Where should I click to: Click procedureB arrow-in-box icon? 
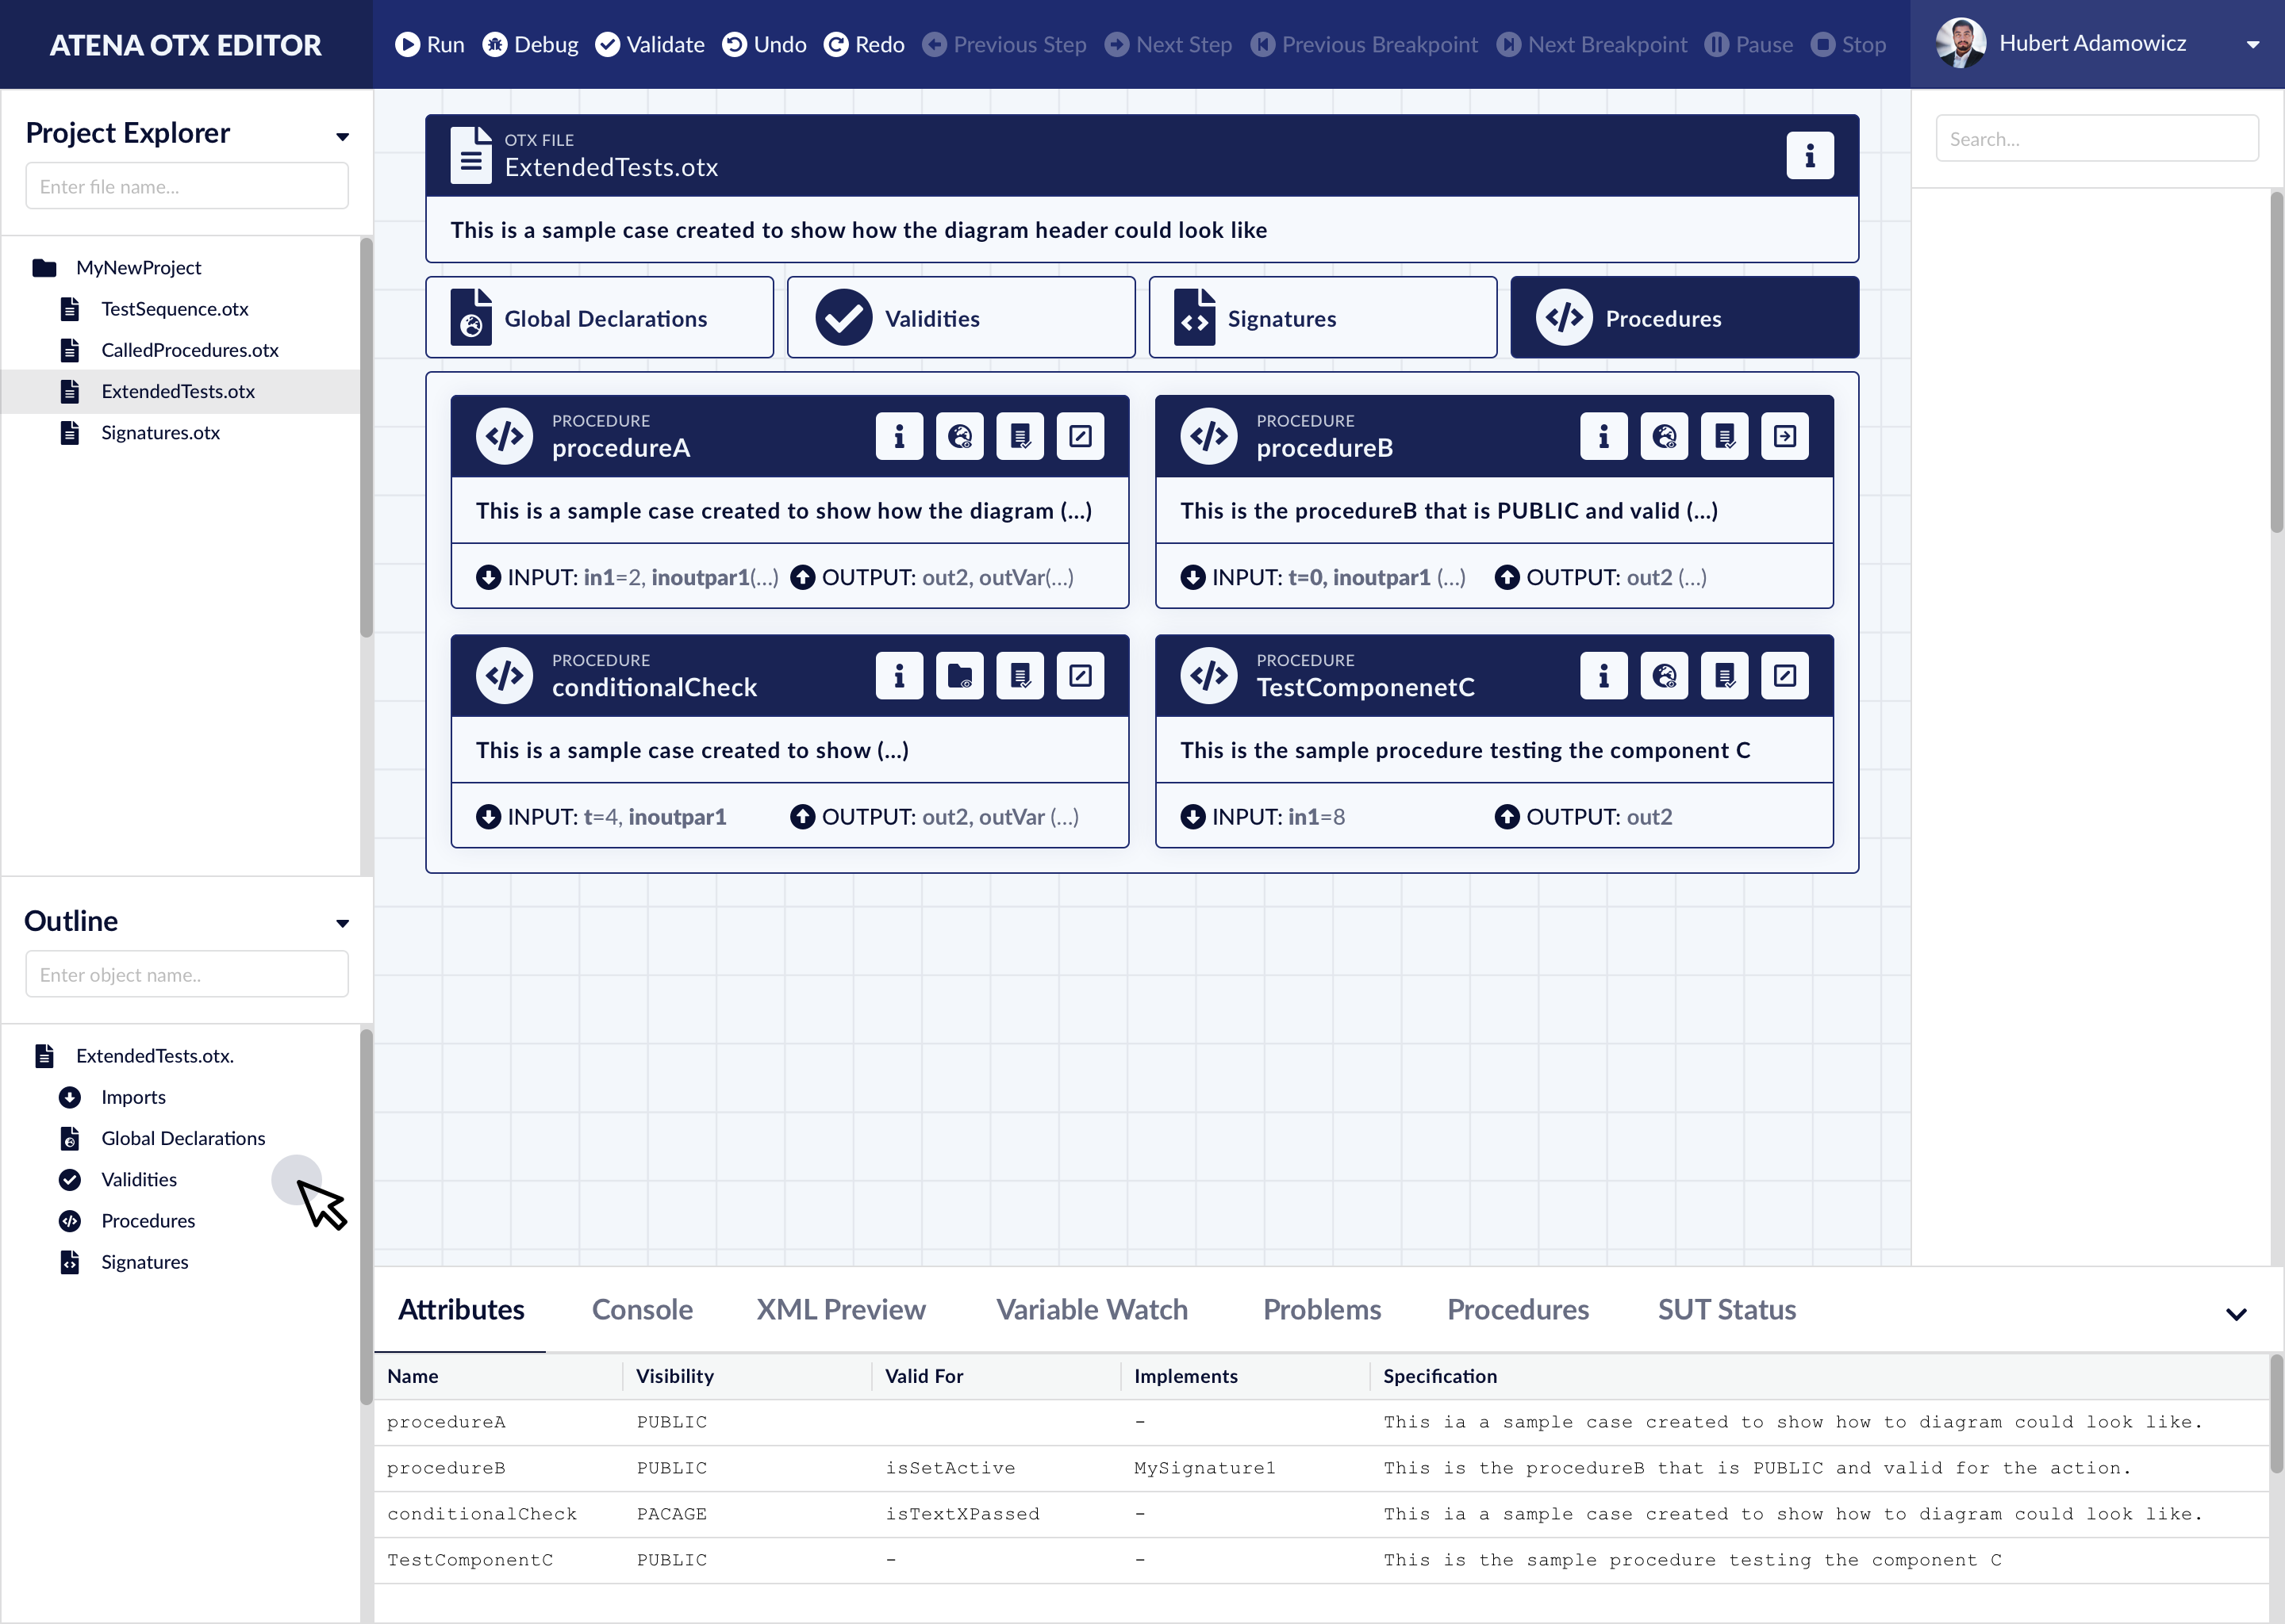pos(1785,436)
